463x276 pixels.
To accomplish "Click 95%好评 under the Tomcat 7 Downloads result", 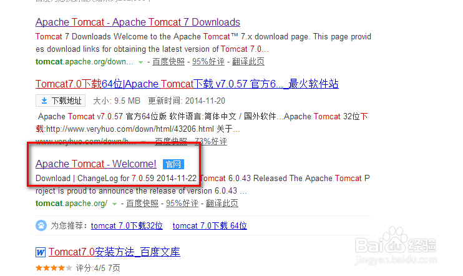I will point(208,62).
